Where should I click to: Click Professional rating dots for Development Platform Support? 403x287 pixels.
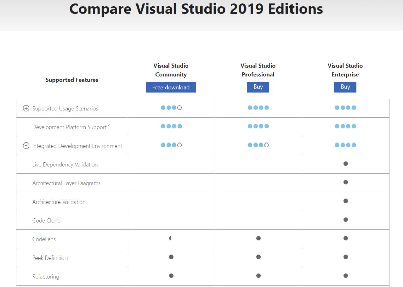[258, 126]
